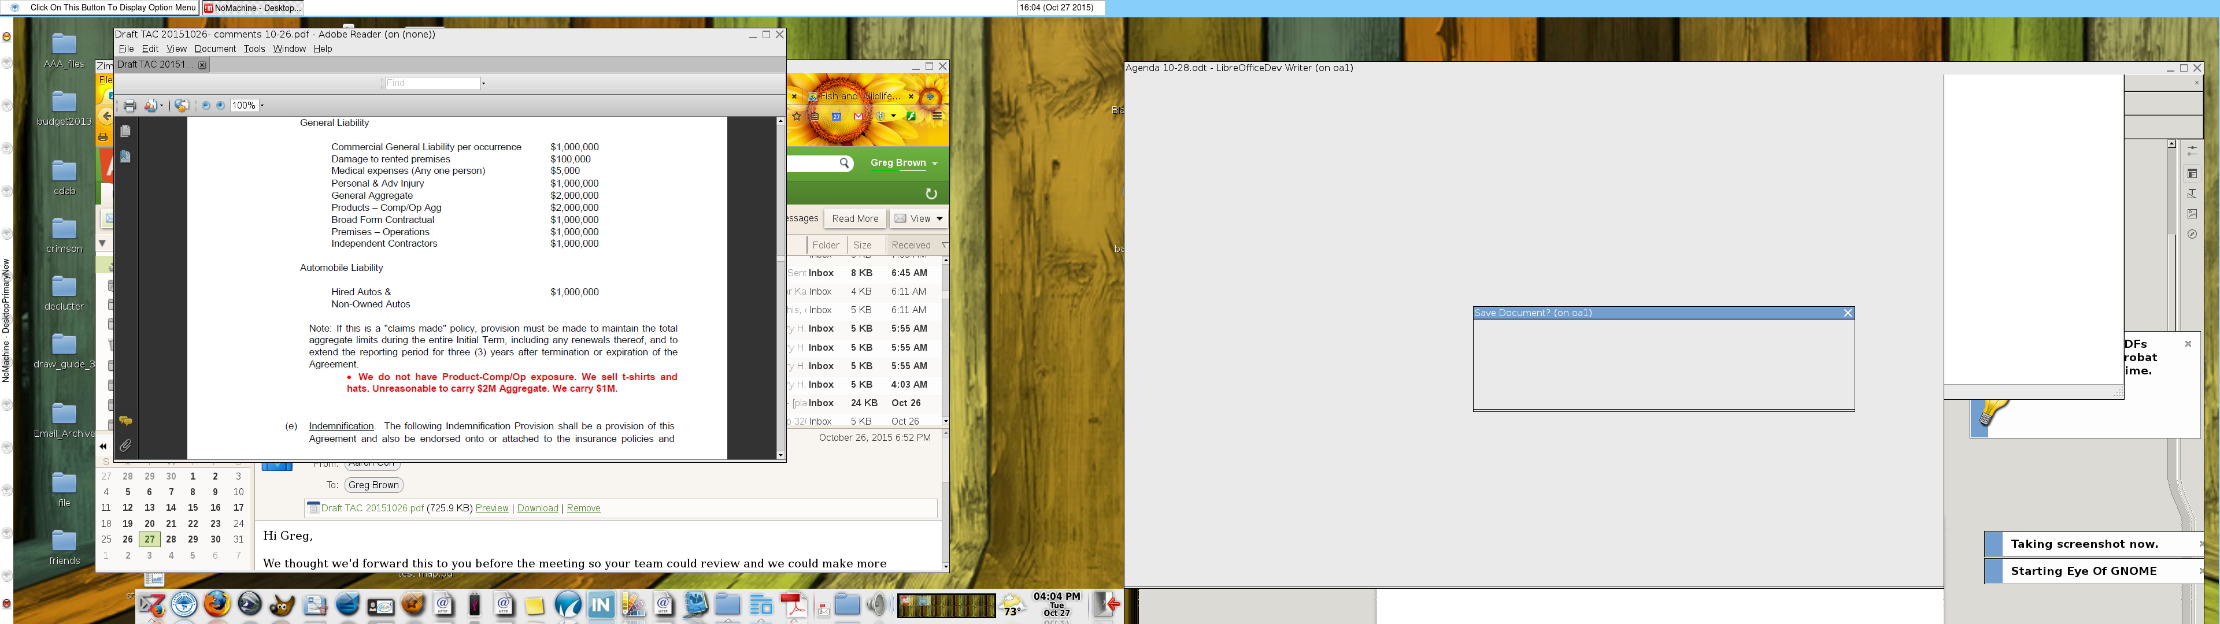
Task: Open the Gmail extension icon
Action: tap(857, 116)
